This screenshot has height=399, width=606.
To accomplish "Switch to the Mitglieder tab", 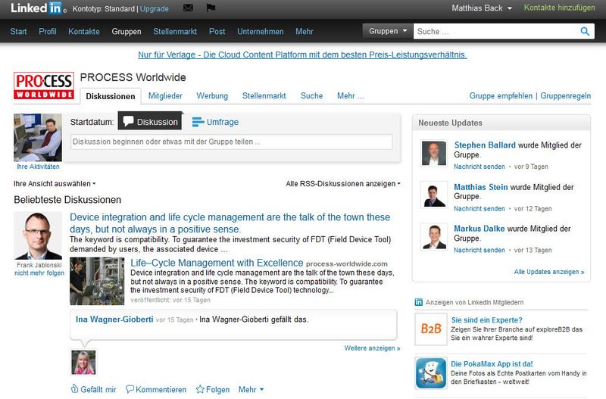I will (x=165, y=96).
